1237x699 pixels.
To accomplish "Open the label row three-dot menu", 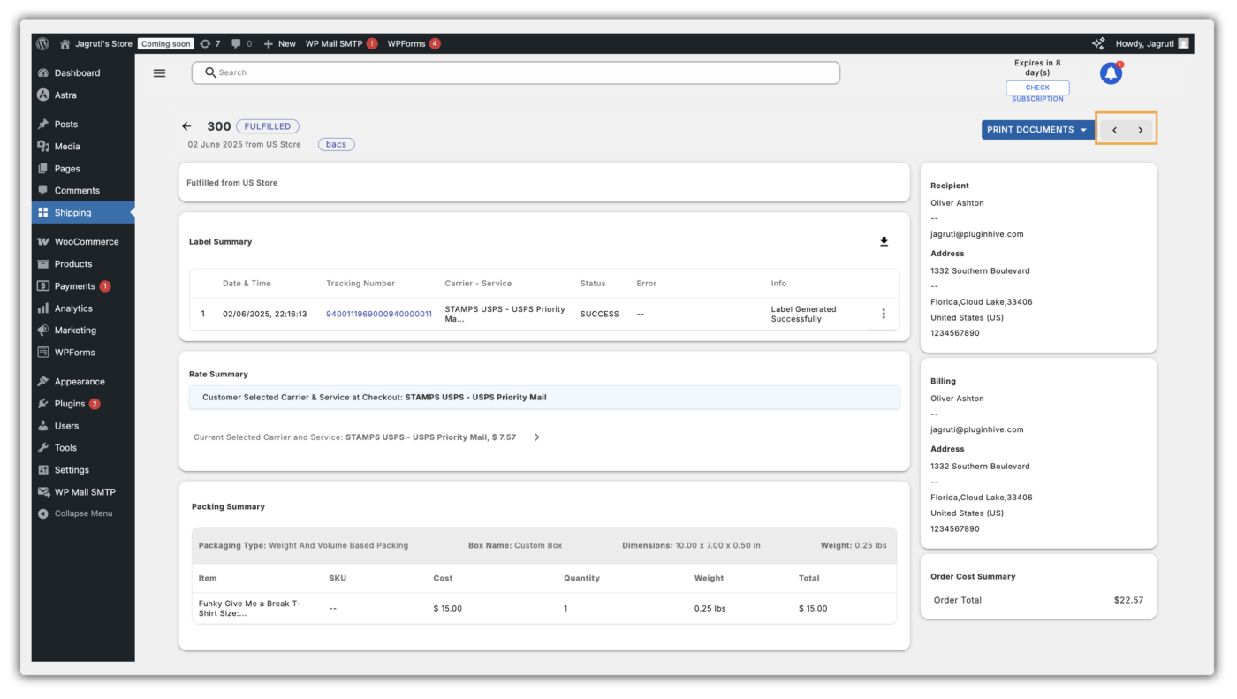I will [x=884, y=314].
